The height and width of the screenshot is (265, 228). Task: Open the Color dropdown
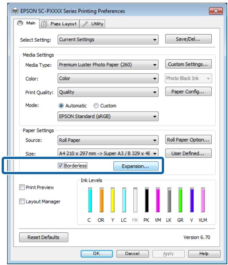coord(108,78)
